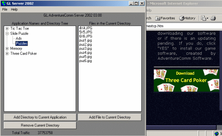This screenshot has width=222, height=136.
Task: Open the dropdown arrow beside Edit icon
Action: 207,19
